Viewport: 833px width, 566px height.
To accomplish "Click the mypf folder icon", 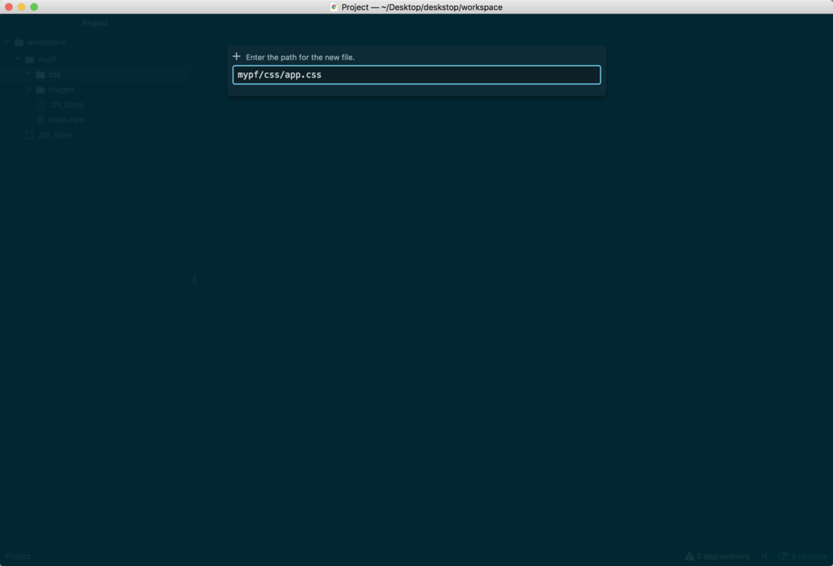I will (30, 59).
